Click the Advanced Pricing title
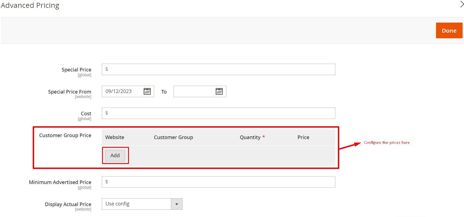 30,5
